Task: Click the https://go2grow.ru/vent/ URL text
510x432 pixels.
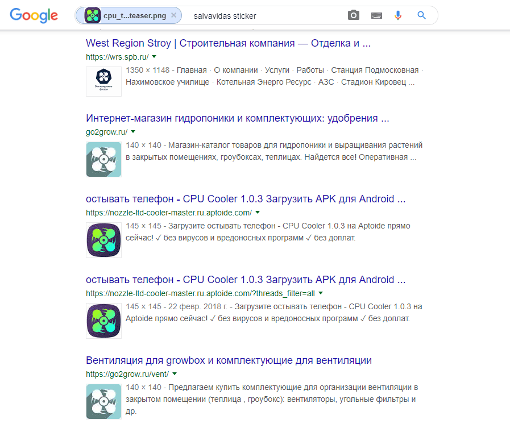Action: (x=127, y=374)
